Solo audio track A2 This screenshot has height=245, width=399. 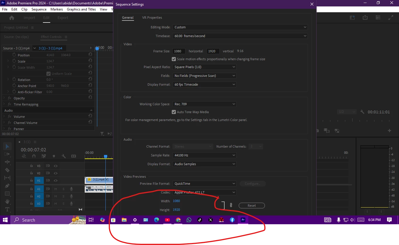(63, 196)
